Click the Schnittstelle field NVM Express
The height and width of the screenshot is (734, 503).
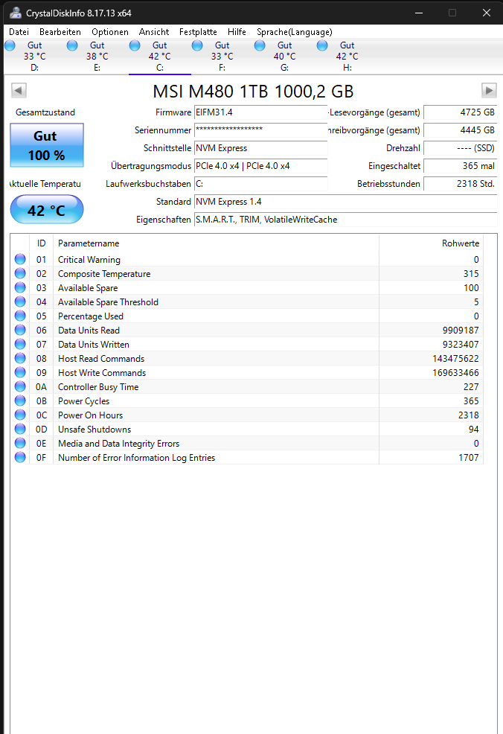pyautogui.click(x=260, y=148)
